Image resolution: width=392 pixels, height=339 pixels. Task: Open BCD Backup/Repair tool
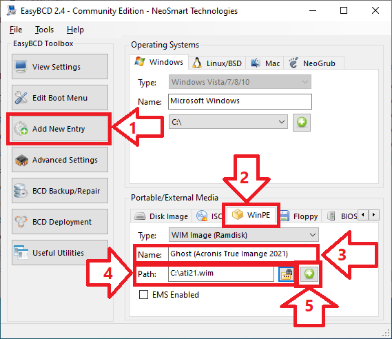point(60,191)
